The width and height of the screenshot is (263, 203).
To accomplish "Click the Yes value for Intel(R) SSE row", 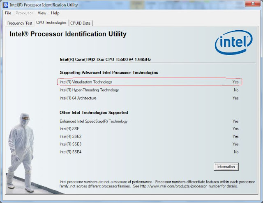I will tap(235, 129).
